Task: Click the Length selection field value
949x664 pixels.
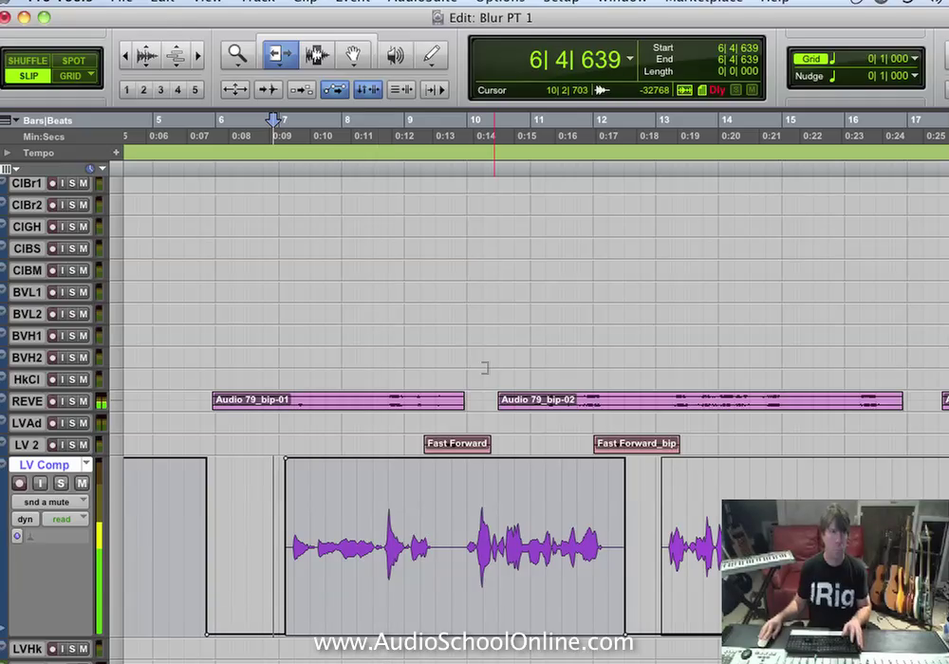Action: [x=737, y=71]
